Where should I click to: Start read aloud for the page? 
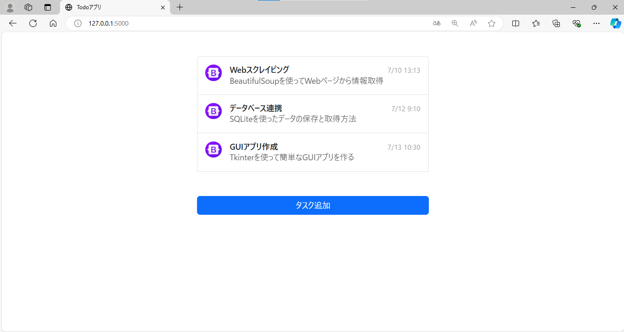[x=473, y=23]
